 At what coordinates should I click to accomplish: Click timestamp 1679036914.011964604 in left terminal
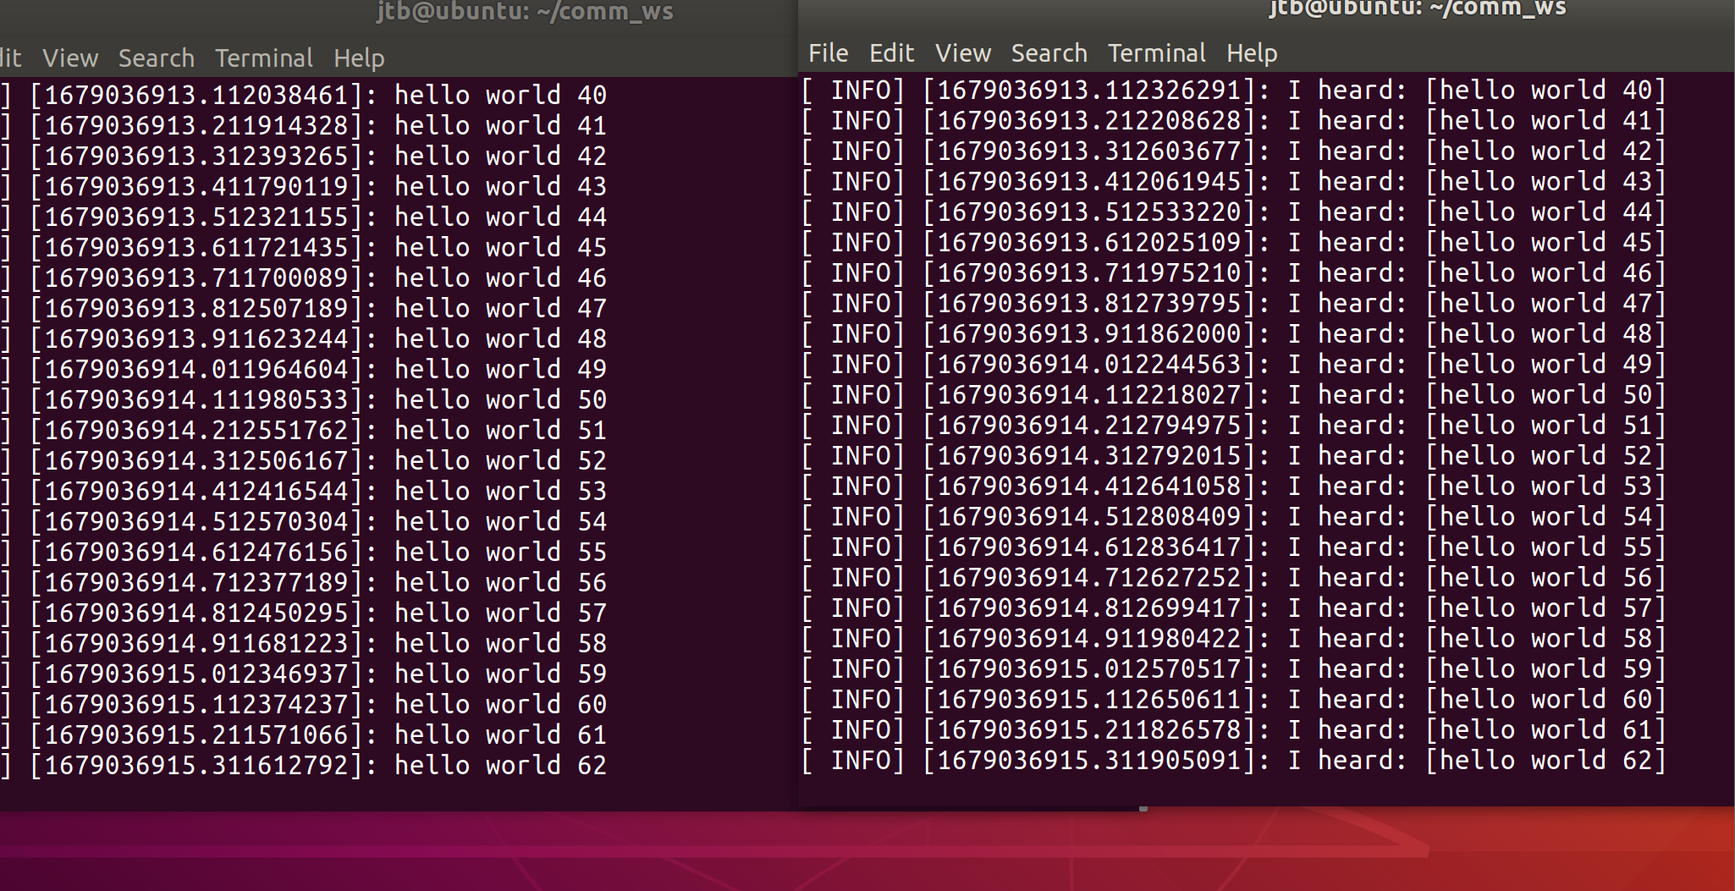pyautogui.click(x=196, y=369)
